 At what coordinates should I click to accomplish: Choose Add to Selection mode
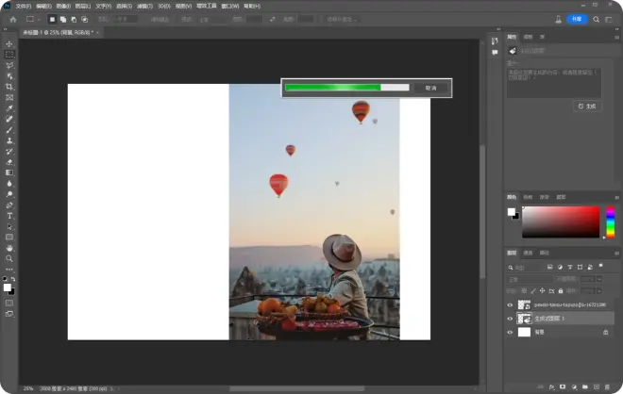coord(63,19)
